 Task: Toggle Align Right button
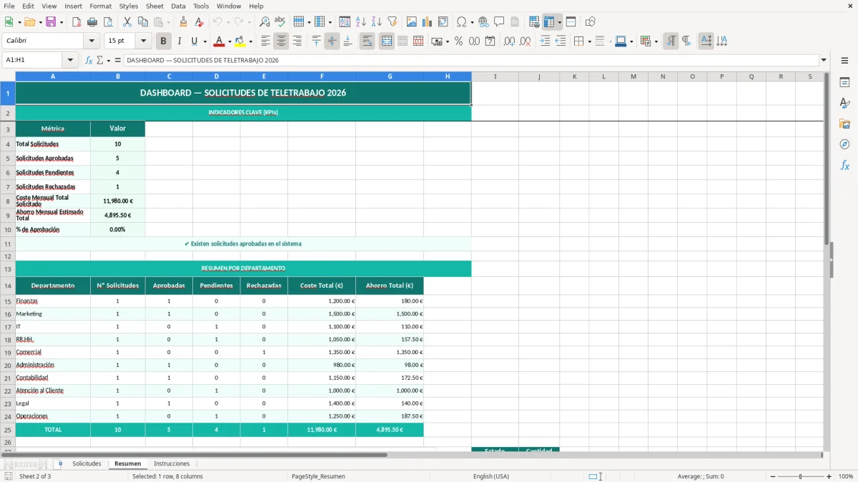click(x=297, y=41)
